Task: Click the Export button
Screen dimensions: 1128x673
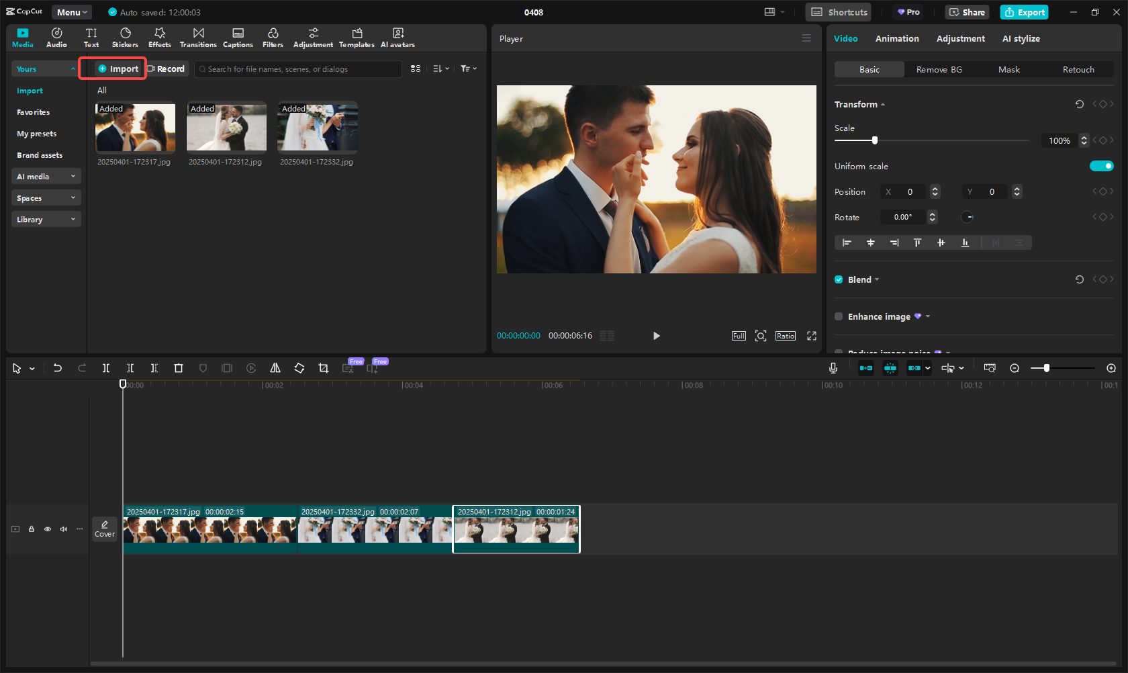Action: click(1024, 11)
